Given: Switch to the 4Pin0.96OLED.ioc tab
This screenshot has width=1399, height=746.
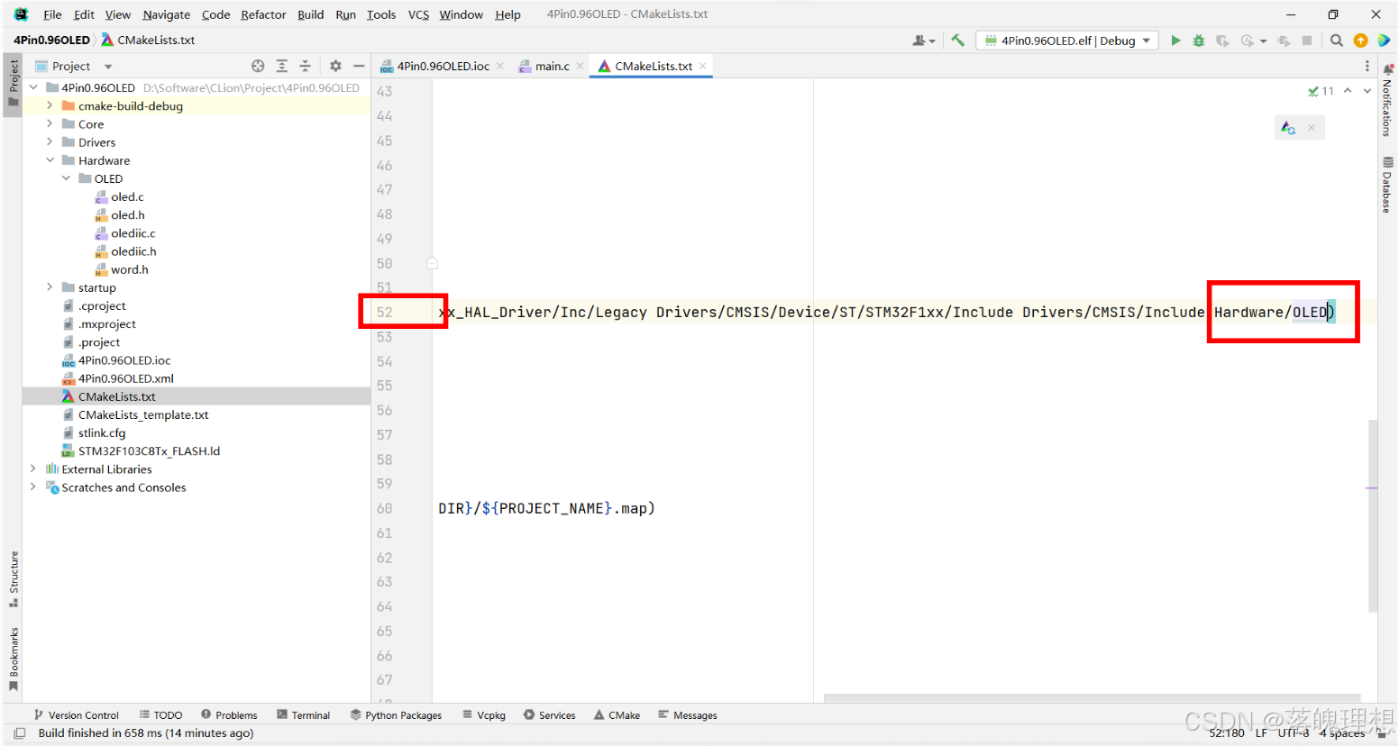Looking at the screenshot, I should (x=443, y=66).
